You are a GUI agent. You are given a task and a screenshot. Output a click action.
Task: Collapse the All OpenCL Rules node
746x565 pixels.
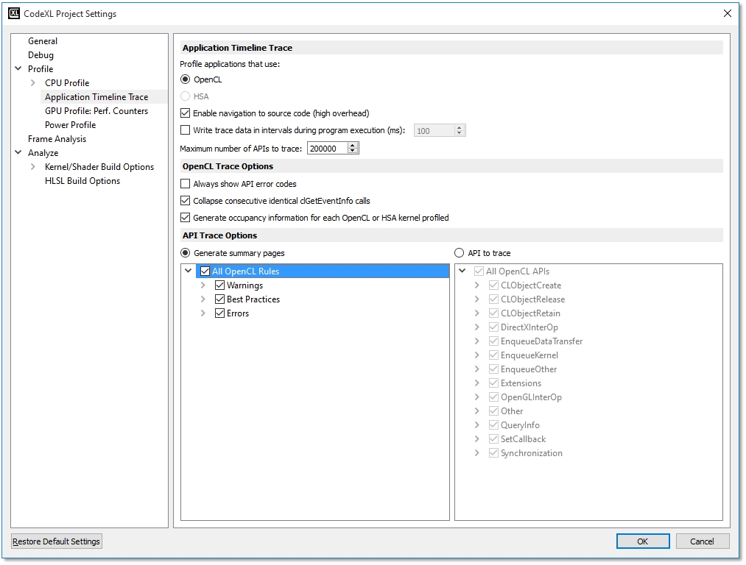click(188, 271)
